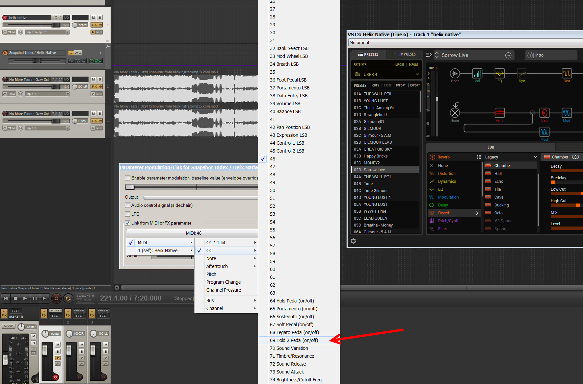Select preset 03D Sorrow Live
Screen dimensions: 583x384
[x=385, y=170]
